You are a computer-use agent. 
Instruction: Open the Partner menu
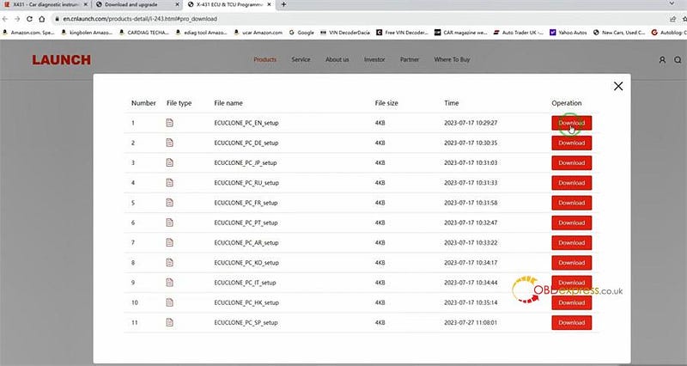410,59
